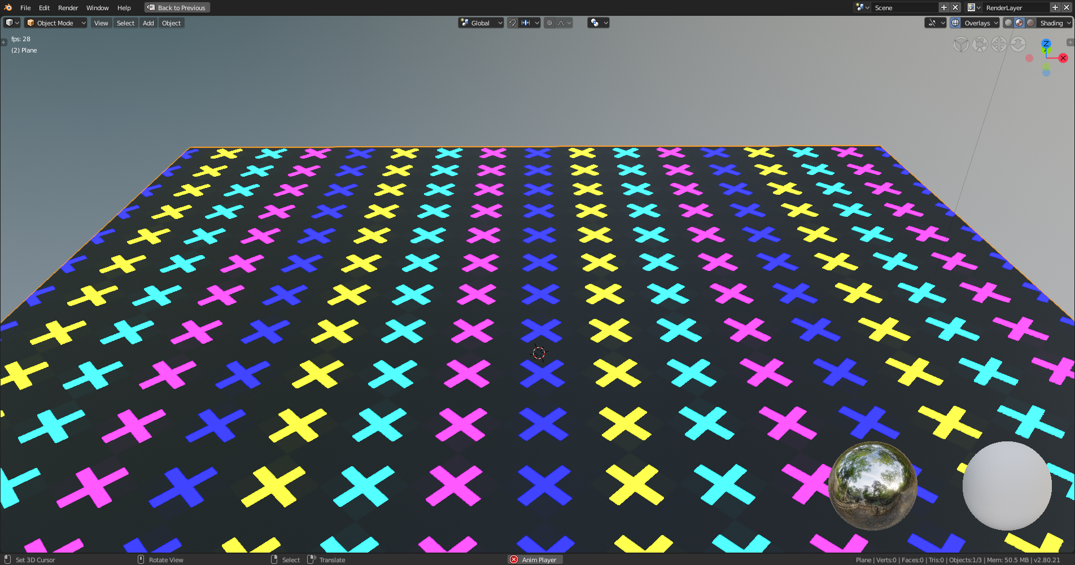
Task: Click the camera view icon
Action: [980, 45]
